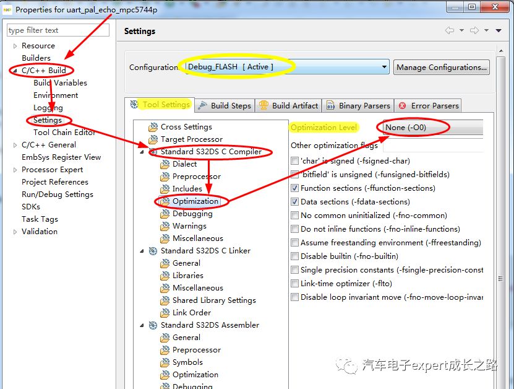
Task: Switch to the Build Steps tab
Action: (225, 105)
